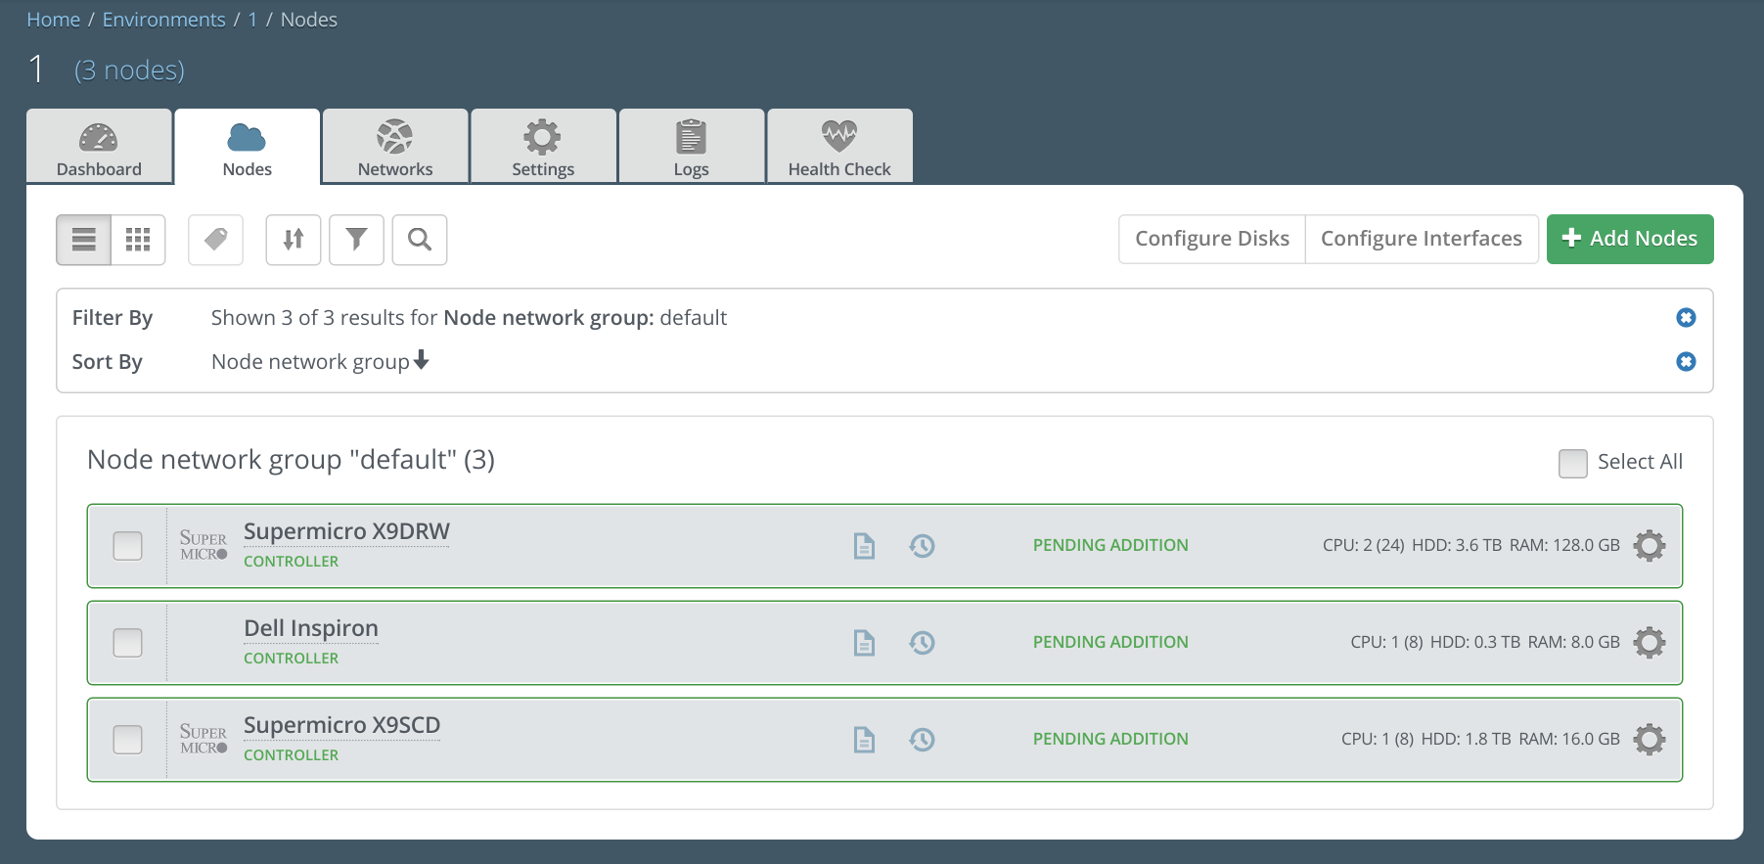
Task: Click the Add Nodes button
Action: tap(1629, 239)
